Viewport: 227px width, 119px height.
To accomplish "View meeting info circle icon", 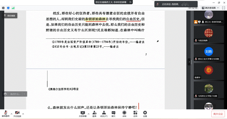I will click(3, 8).
